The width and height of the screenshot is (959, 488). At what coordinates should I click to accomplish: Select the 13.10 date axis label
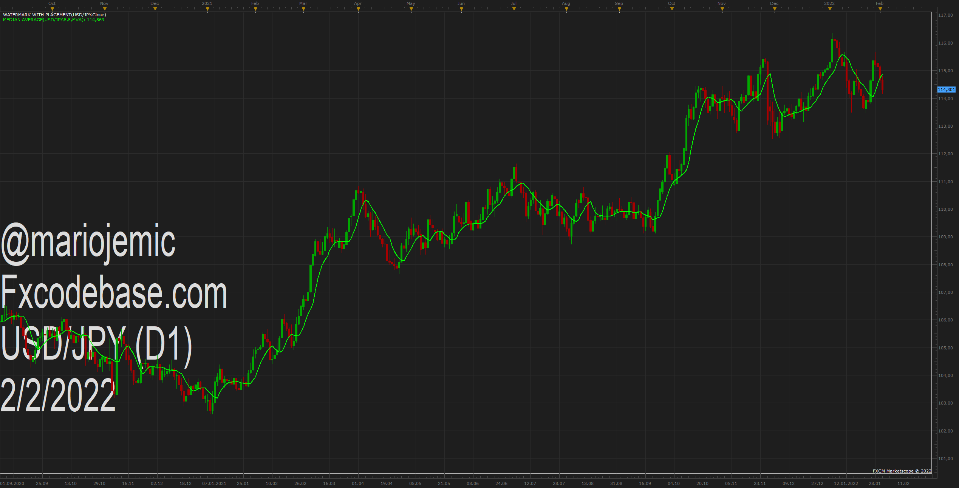point(71,483)
